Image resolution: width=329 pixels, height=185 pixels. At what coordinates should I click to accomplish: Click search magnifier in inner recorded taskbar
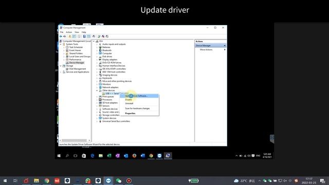click(x=67, y=156)
